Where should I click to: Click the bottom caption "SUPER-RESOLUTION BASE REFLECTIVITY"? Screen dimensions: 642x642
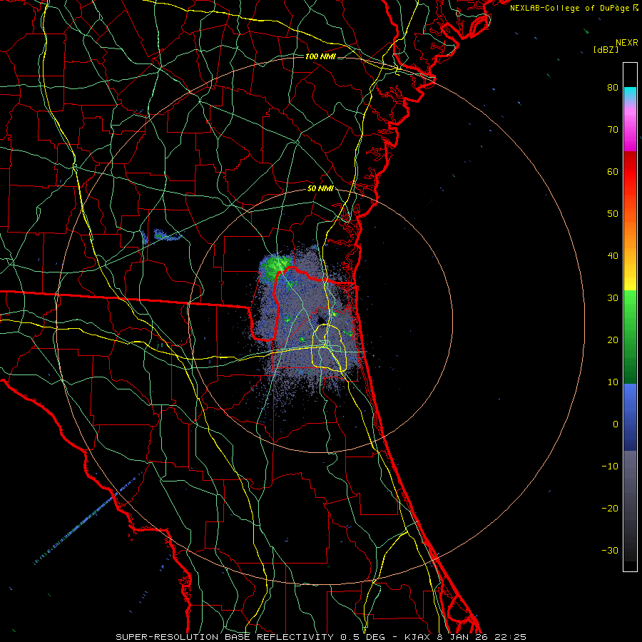tap(225, 637)
